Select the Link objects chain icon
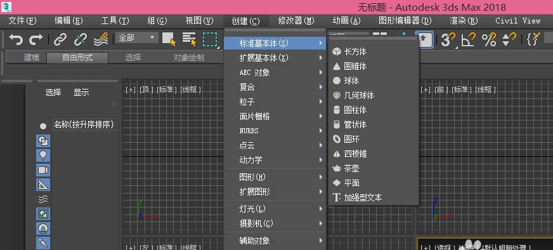 pyautogui.click(x=60, y=39)
